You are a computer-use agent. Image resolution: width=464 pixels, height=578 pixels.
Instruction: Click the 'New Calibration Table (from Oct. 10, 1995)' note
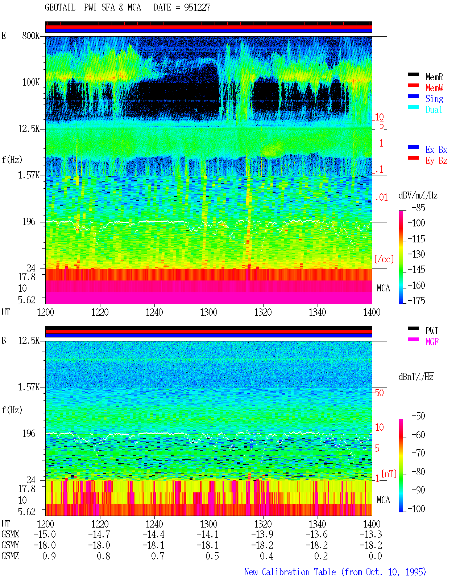(335, 572)
